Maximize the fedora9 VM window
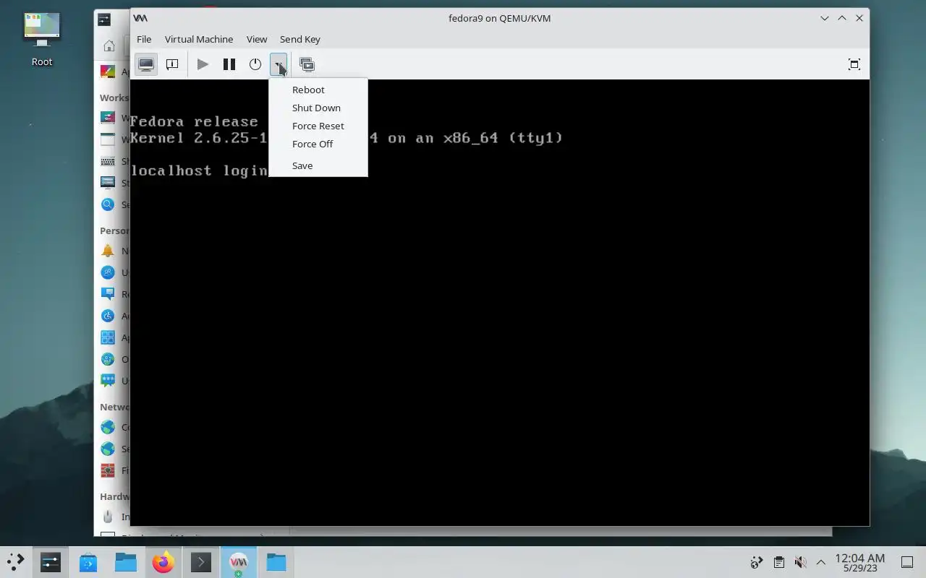 point(842,18)
